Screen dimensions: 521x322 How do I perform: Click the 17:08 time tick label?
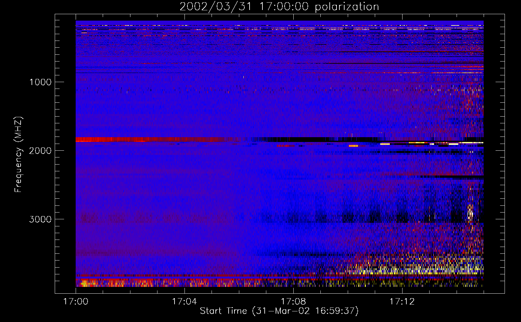[293, 302]
